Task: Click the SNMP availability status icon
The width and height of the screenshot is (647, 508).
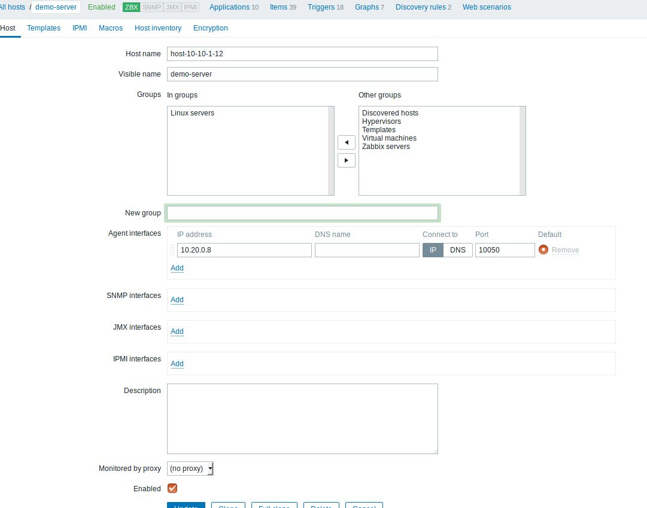Action: [151, 7]
